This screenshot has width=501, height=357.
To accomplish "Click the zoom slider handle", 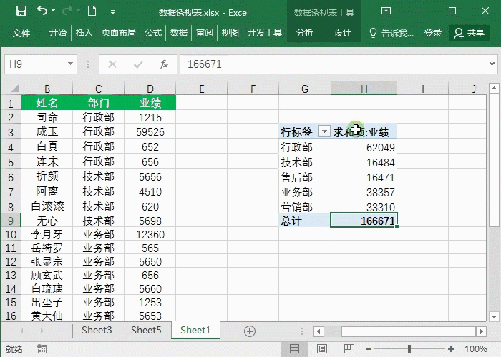I will (x=409, y=349).
